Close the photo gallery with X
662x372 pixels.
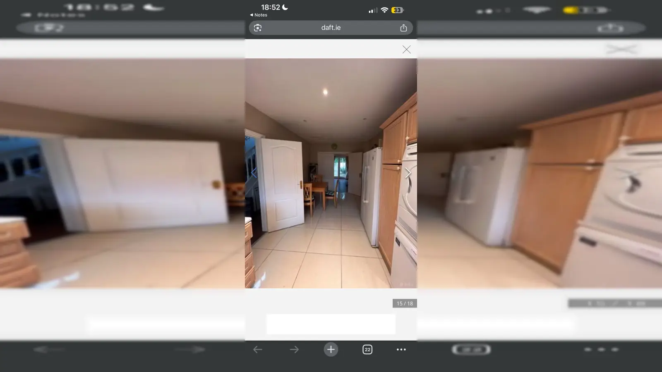pos(406,50)
